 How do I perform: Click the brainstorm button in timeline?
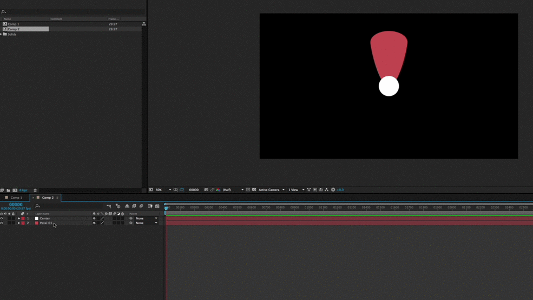pyautogui.click(x=150, y=206)
